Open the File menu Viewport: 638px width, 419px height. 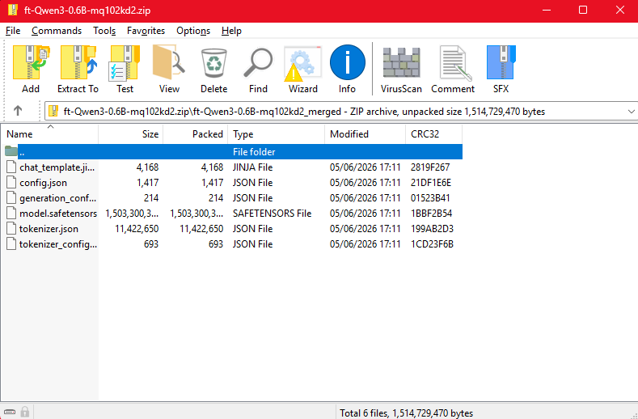click(13, 31)
